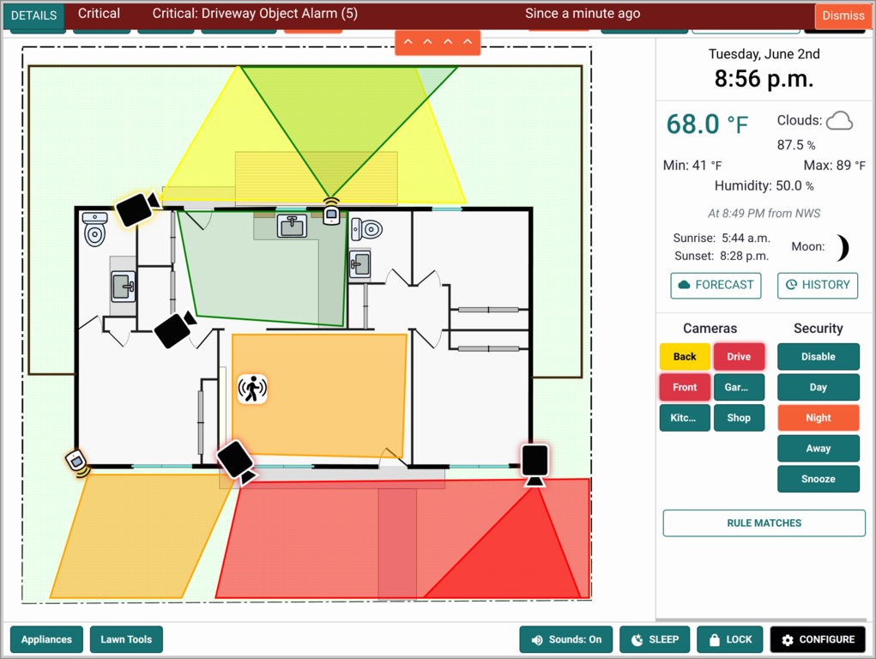Screen dimensions: 876x659
Task: Click the front corner wireless sensor icon
Action: [x=78, y=464]
